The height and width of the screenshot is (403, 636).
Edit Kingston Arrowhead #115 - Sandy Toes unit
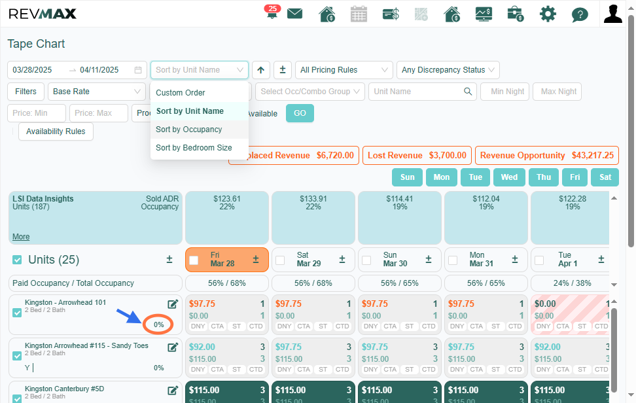pos(173,347)
